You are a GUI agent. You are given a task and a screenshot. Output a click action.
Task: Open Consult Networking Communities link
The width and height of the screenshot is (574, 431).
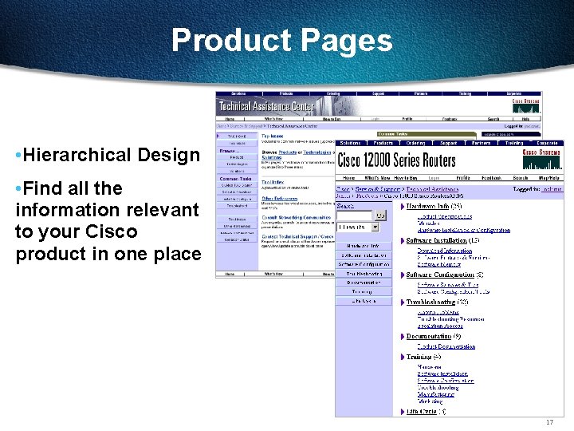(296, 217)
